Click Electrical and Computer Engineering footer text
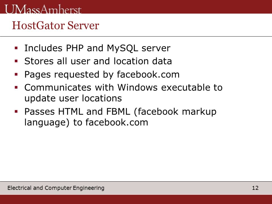Image resolution: width=272 pixels, height=204 pixels. tap(56, 188)
